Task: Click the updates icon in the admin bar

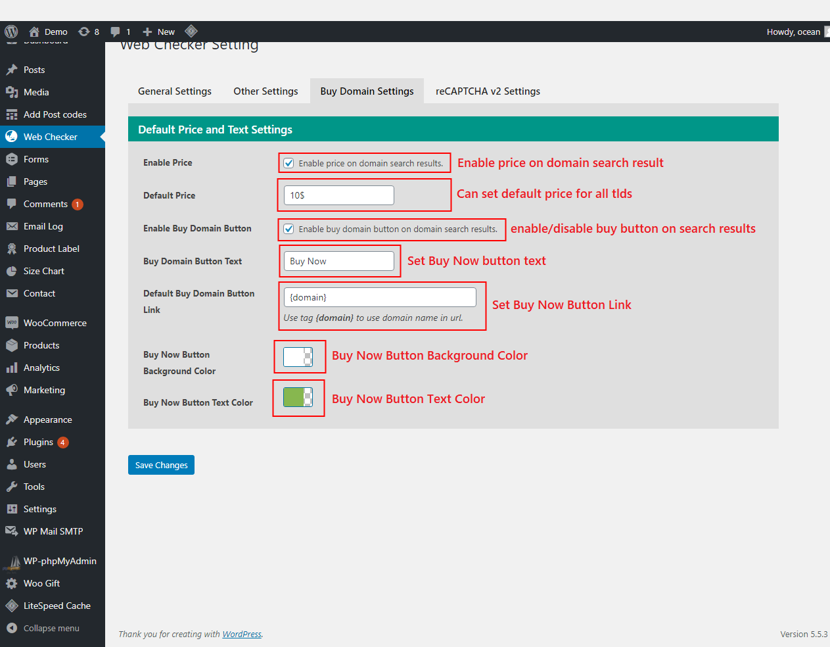Action: (x=83, y=31)
